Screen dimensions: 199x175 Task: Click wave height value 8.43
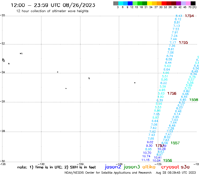click(179, 16)
